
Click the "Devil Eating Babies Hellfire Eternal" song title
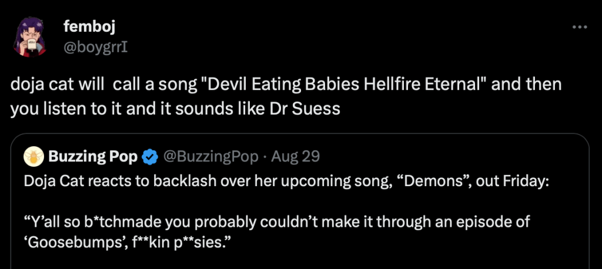(x=338, y=85)
